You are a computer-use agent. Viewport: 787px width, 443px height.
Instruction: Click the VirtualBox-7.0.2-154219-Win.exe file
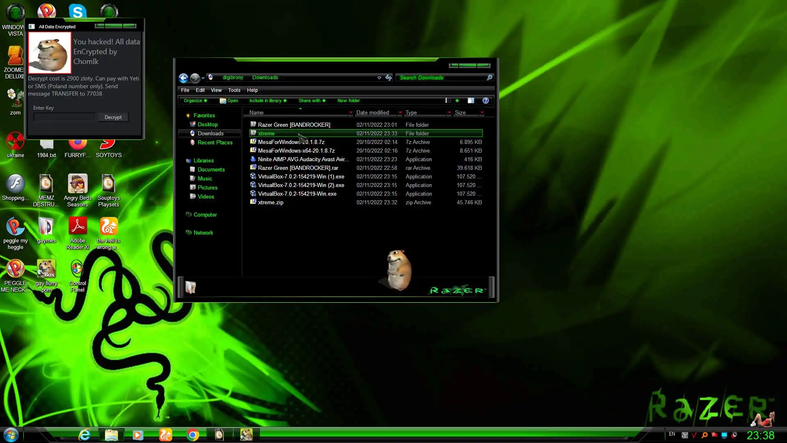[297, 194]
